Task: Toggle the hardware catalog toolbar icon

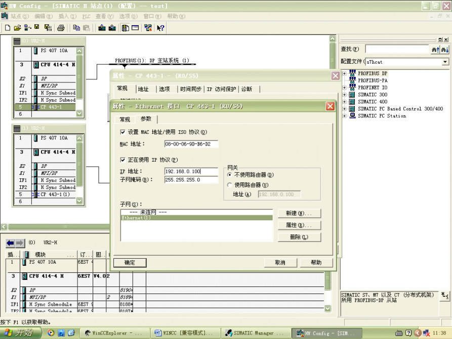Action: [x=125, y=28]
